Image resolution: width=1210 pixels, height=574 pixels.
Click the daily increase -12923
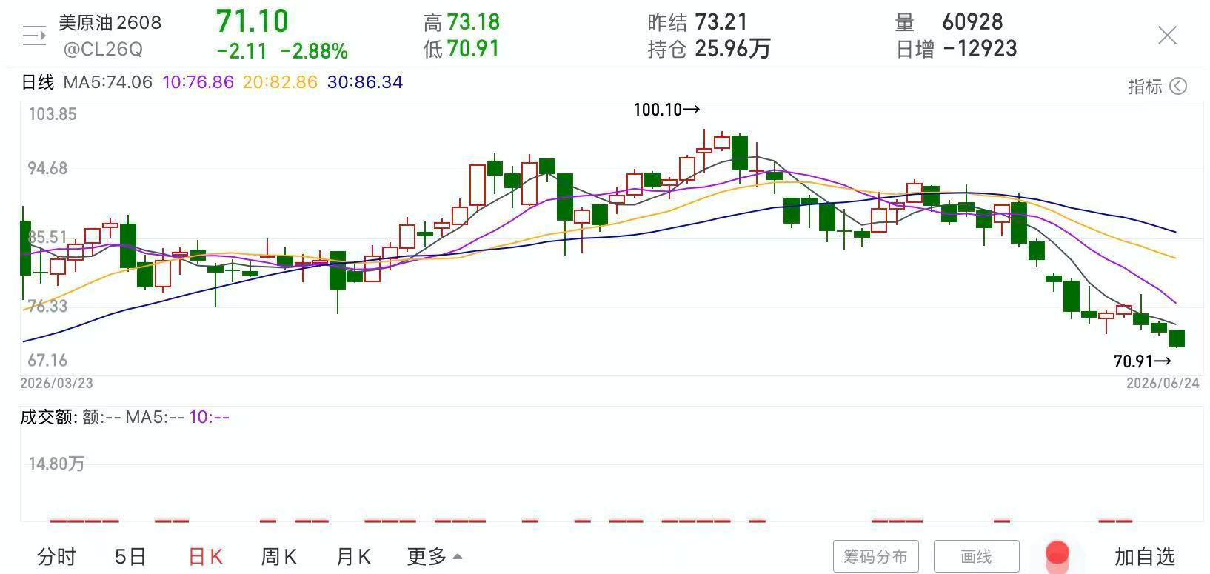[x=980, y=49]
